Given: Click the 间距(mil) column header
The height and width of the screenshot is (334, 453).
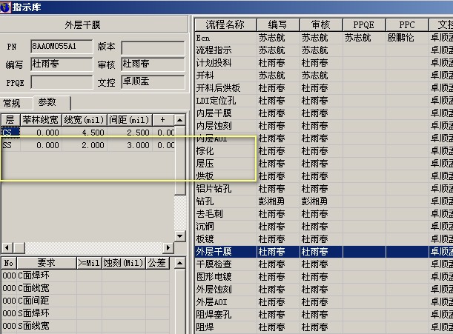Looking at the screenshot, I should pos(130,120).
